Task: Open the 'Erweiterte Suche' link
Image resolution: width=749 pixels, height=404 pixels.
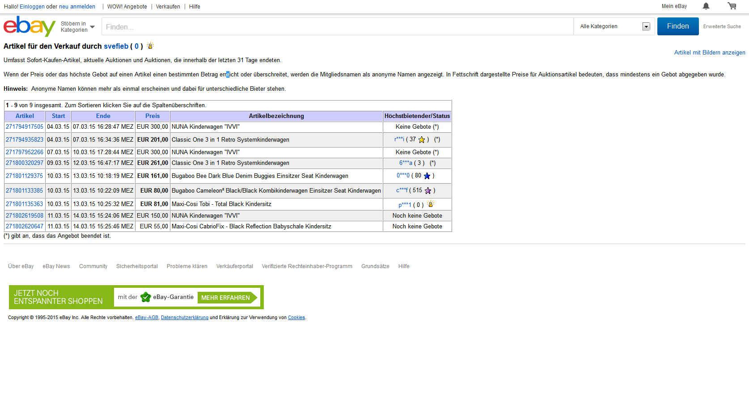Action: 722,27
